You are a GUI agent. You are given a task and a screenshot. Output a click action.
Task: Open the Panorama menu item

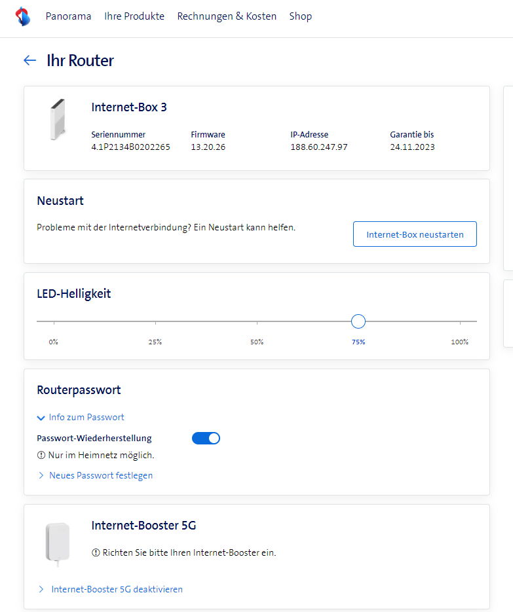click(68, 16)
